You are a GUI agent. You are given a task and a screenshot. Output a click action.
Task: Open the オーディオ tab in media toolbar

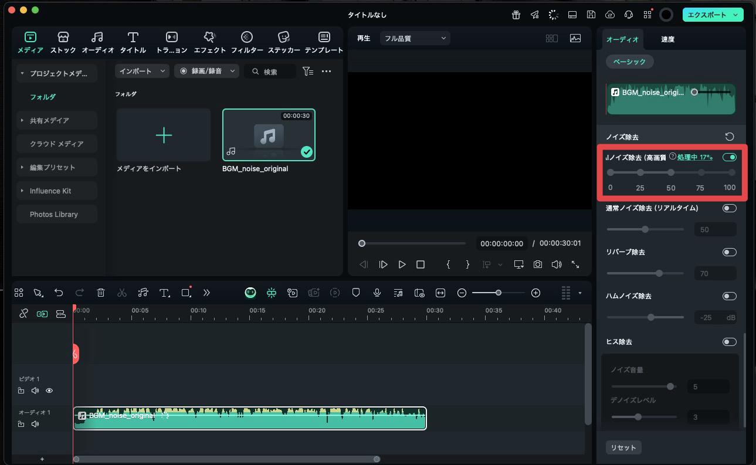97,43
